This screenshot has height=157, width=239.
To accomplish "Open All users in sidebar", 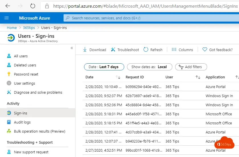I will tap(21, 56).
